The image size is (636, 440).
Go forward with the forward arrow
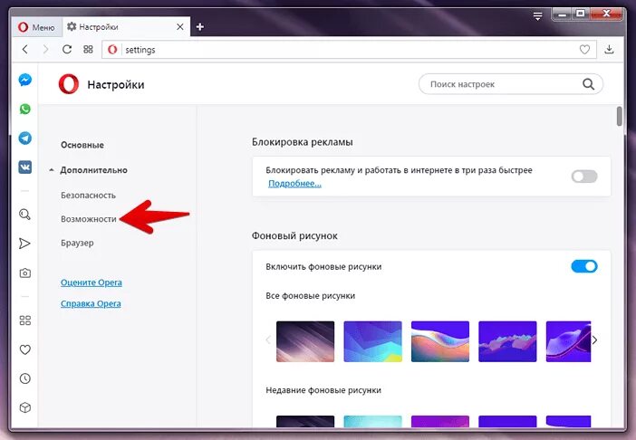pyautogui.click(x=45, y=50)
